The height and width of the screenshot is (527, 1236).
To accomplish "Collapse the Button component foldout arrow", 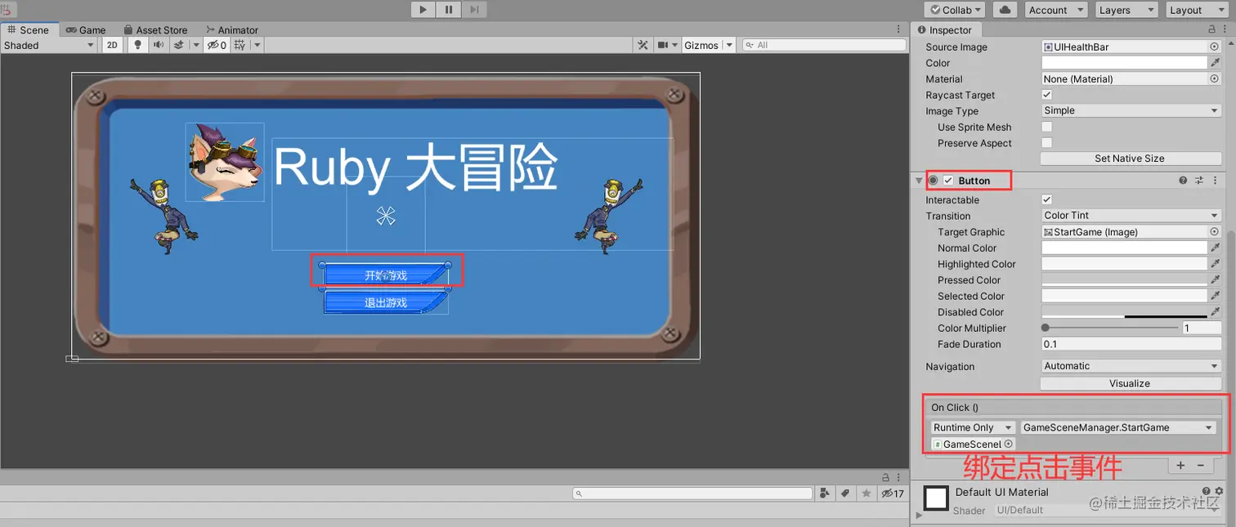I will click(919, 181).
